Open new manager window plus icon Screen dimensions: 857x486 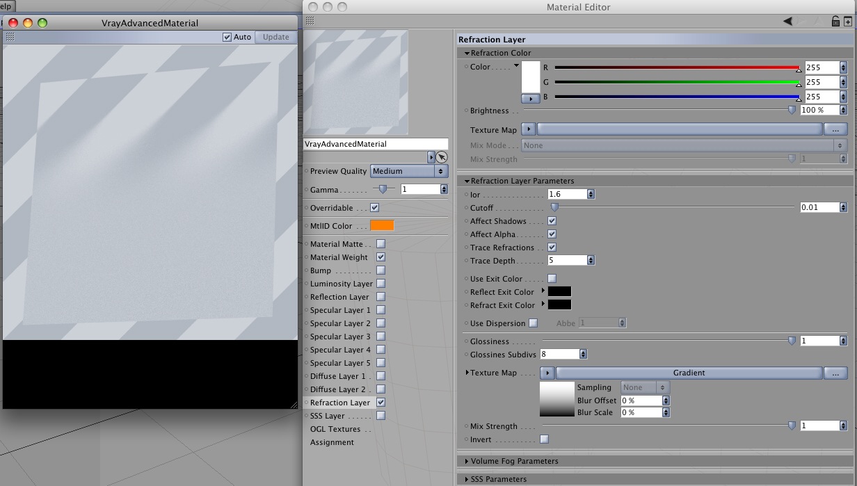pos(847,22)
